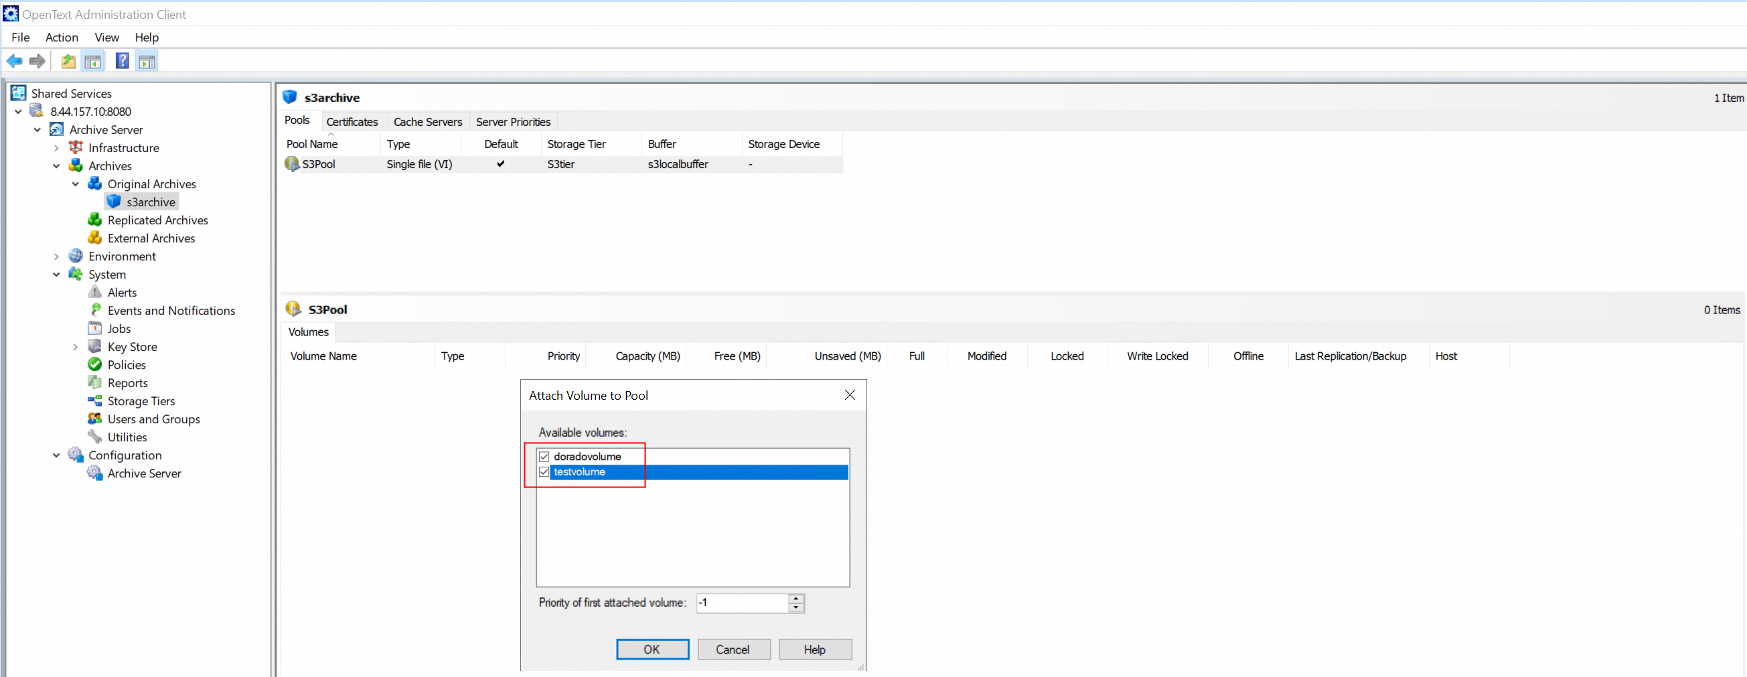
Task: Click the Storage Tier column header
Action: [591, 144]
